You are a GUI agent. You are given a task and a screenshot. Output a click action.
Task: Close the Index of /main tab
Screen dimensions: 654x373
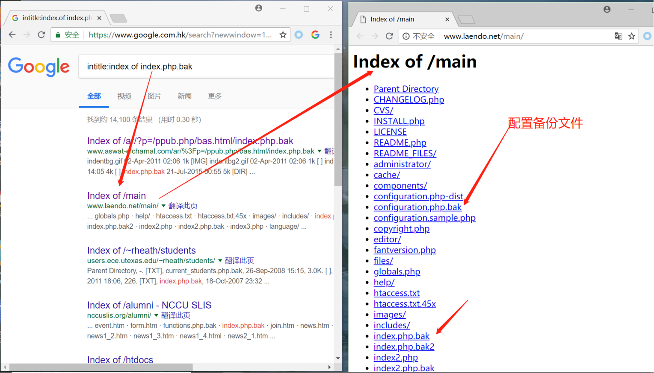[x=447, y=19]
